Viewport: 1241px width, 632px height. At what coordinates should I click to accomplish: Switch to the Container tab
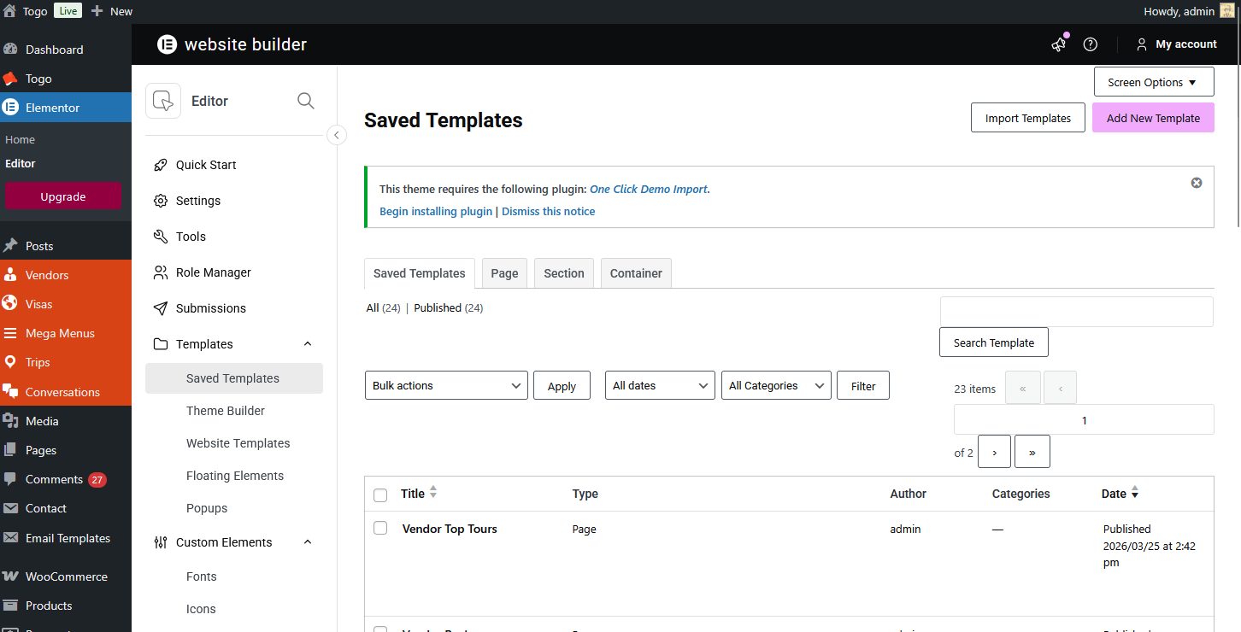point(636,273)
